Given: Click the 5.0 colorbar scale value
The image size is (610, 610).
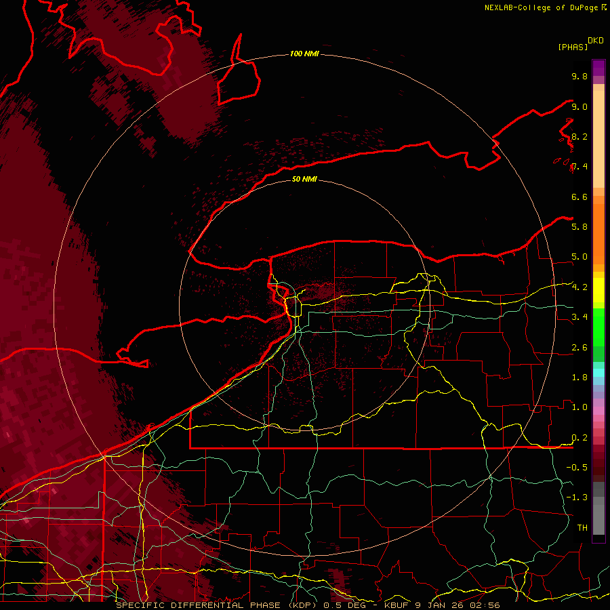Looking at the screenshot, I should 579,257.
